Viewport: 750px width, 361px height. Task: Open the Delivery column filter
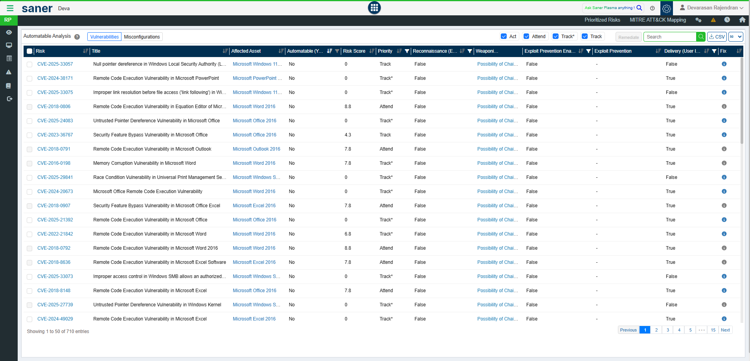(714, 51)
